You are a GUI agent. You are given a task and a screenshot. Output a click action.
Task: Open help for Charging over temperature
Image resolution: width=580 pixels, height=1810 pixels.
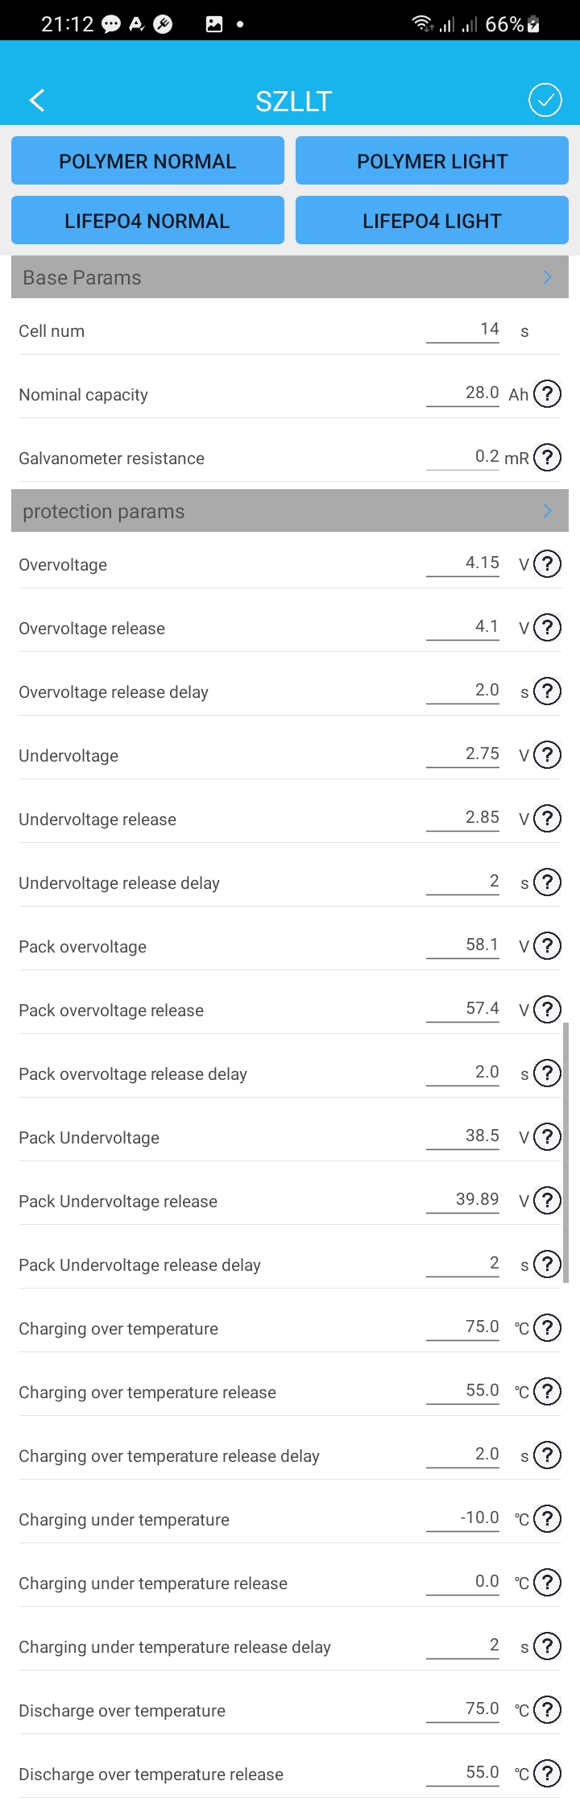pyautogui.click(x=548, y=1327)
